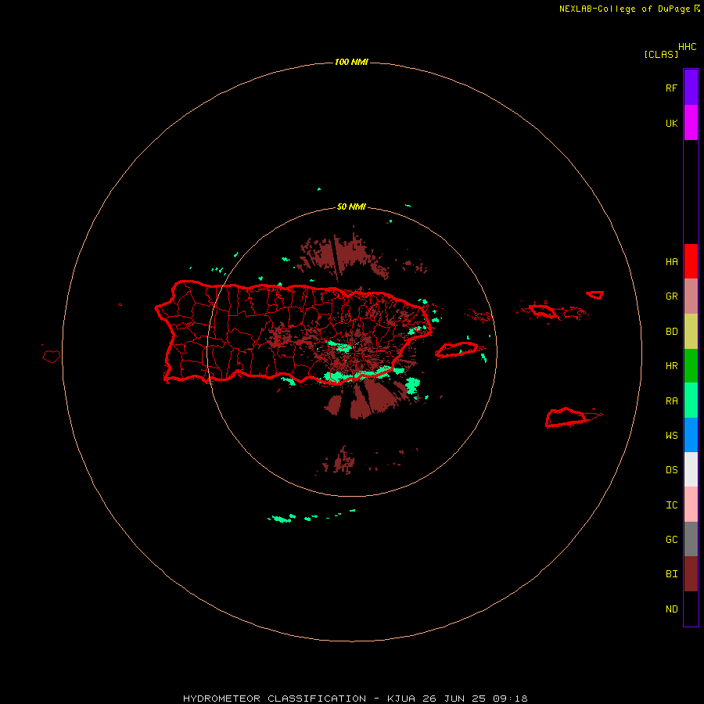Click the BI legend label
Viewport: 704px width, 704px height.
[671, 574]
